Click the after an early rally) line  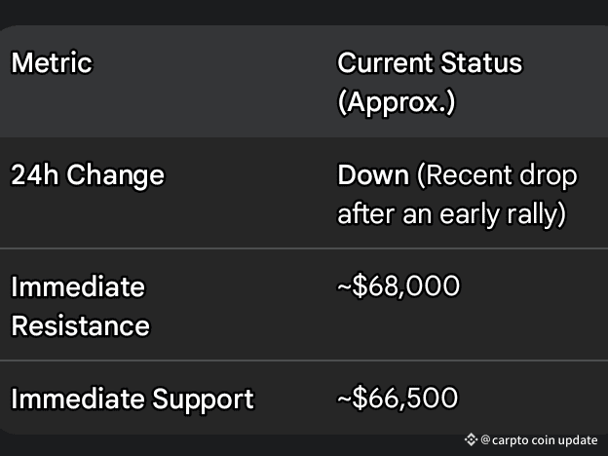coord(452,214)
